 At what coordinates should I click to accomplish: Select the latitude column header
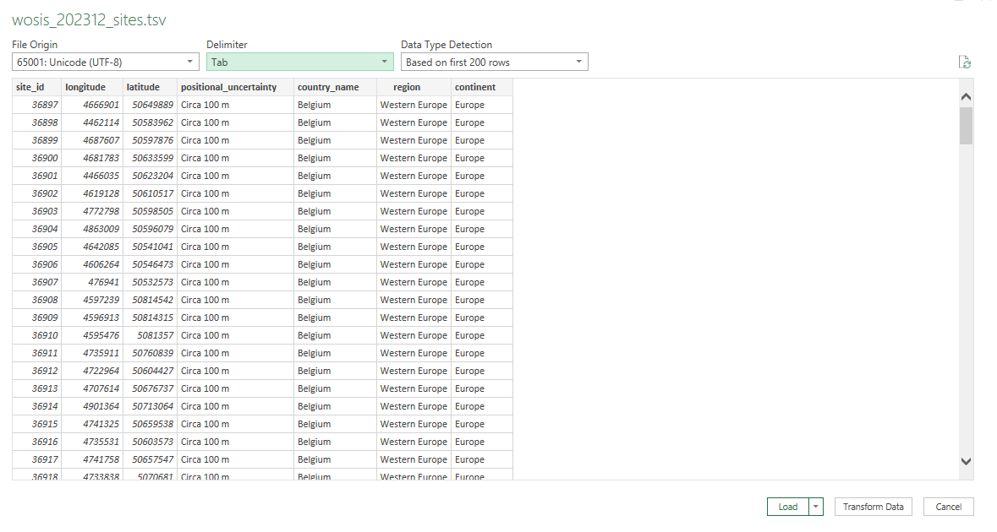tap(143, 87)
